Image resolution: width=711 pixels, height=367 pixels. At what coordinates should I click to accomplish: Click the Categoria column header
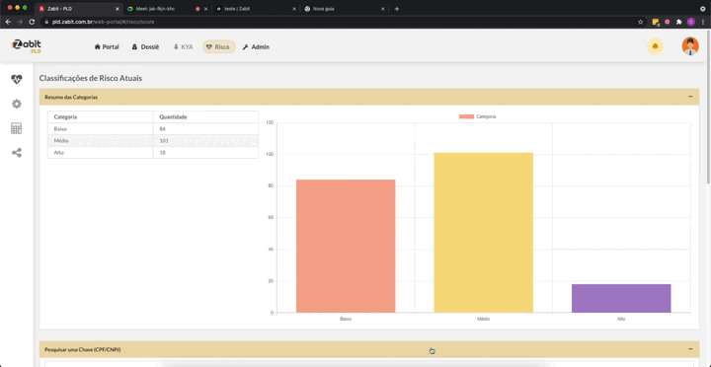tap(100, 116)
